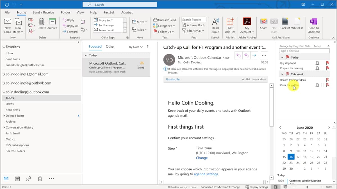Open more actions menu in reading pane

click(264, 55)
